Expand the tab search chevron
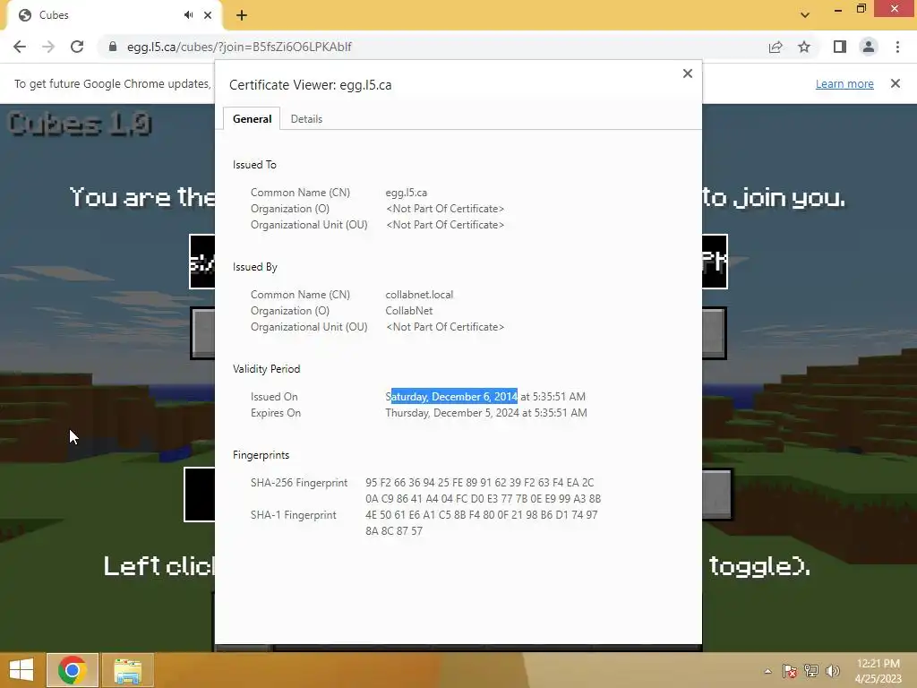Image resolution: width=917 pixels, height=688 pixels. (805, 15)
